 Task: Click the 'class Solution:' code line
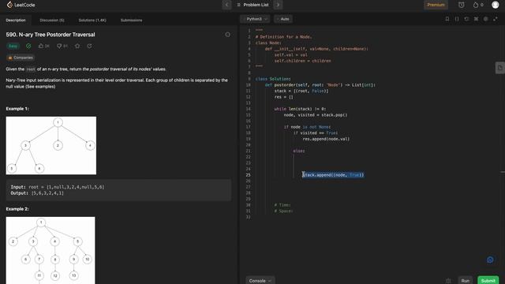coord(273,79)
